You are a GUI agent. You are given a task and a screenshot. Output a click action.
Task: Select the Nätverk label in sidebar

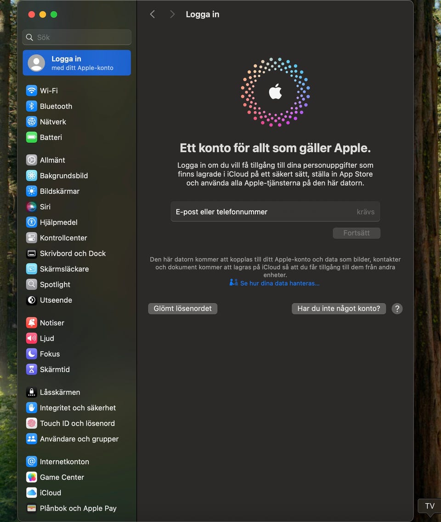point(53,122)
